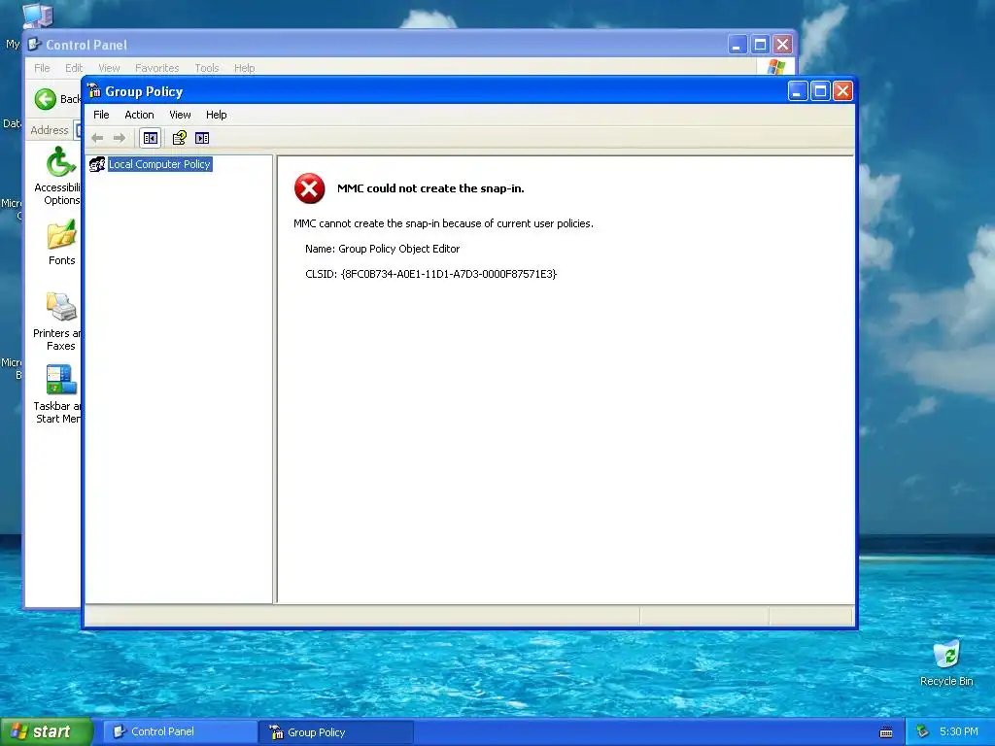Click the green Back button in Control Panel

(46, 99)
